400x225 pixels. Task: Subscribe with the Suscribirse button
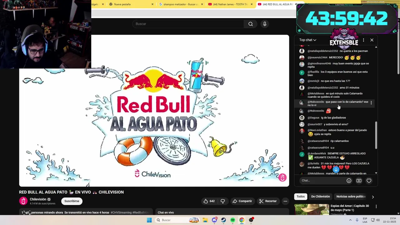(72, 201)
